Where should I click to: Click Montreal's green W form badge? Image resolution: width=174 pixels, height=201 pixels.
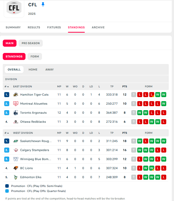(164, 104)
